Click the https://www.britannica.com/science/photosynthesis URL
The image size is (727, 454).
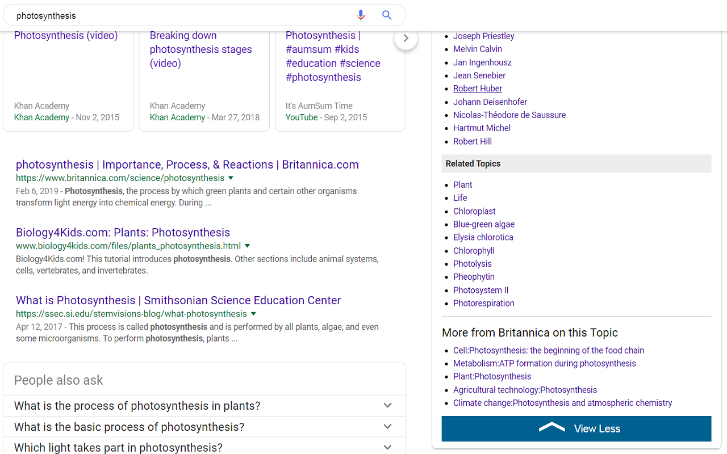(x=120, y=178)
